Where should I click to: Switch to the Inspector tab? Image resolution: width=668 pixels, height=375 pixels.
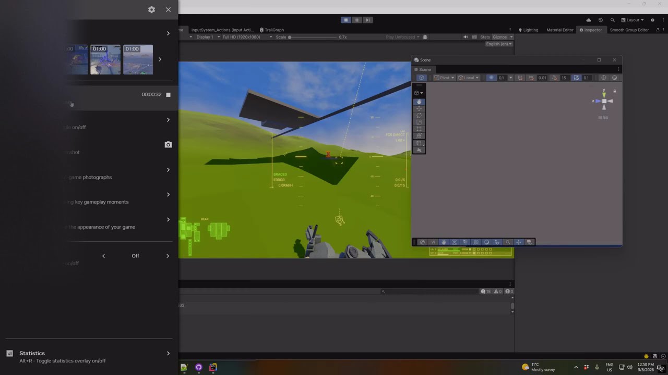[x=591, y=30]
